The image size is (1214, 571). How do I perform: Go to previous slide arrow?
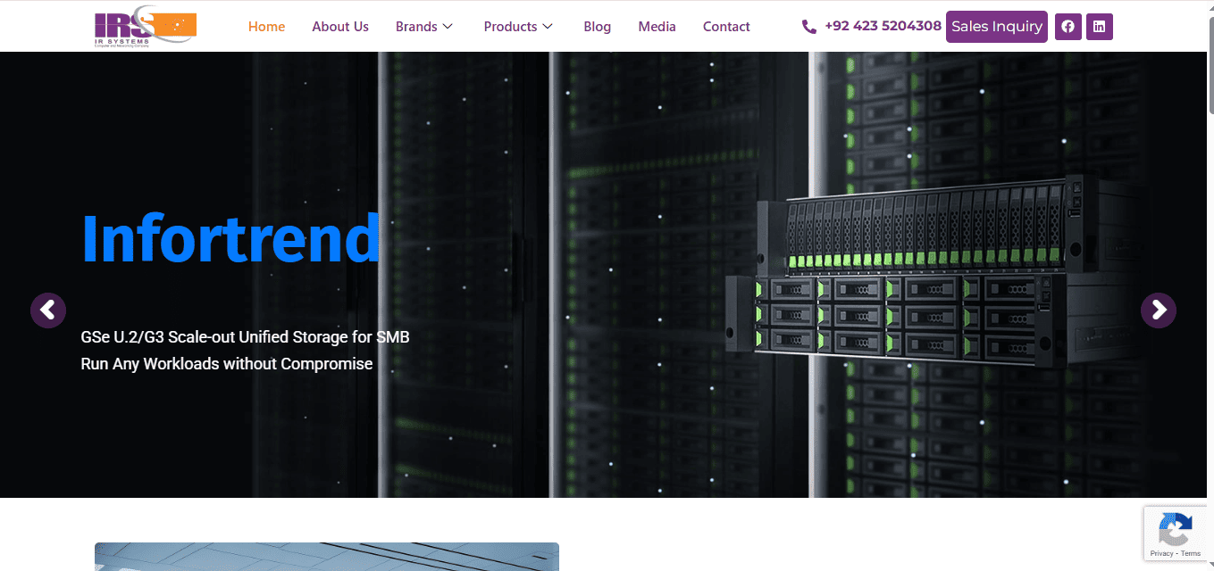(48, 310)
